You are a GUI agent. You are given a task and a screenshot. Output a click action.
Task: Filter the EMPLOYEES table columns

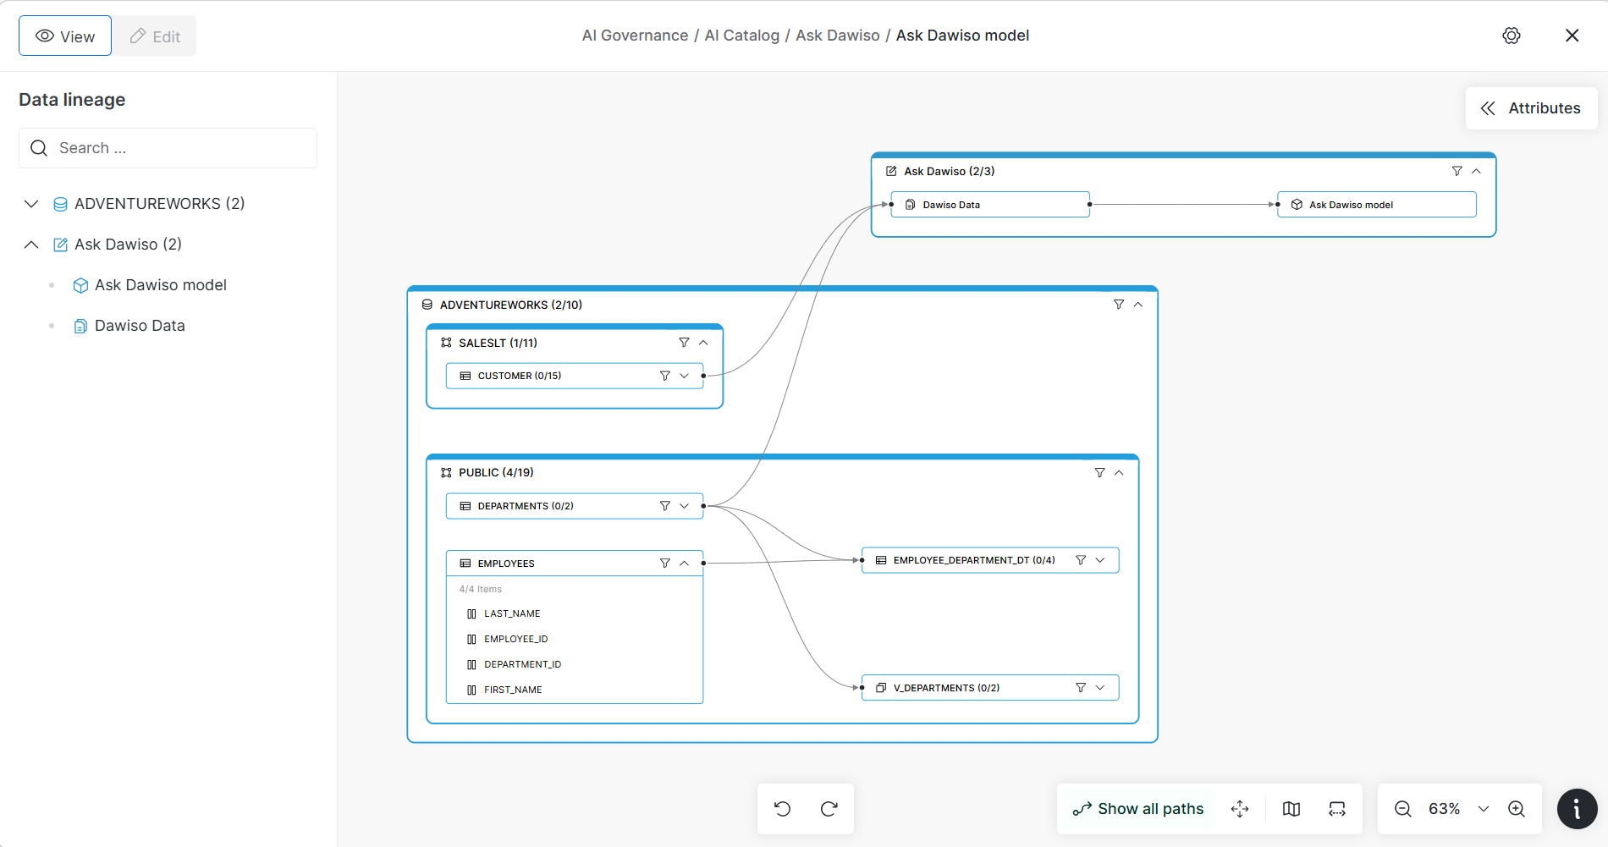665,564
